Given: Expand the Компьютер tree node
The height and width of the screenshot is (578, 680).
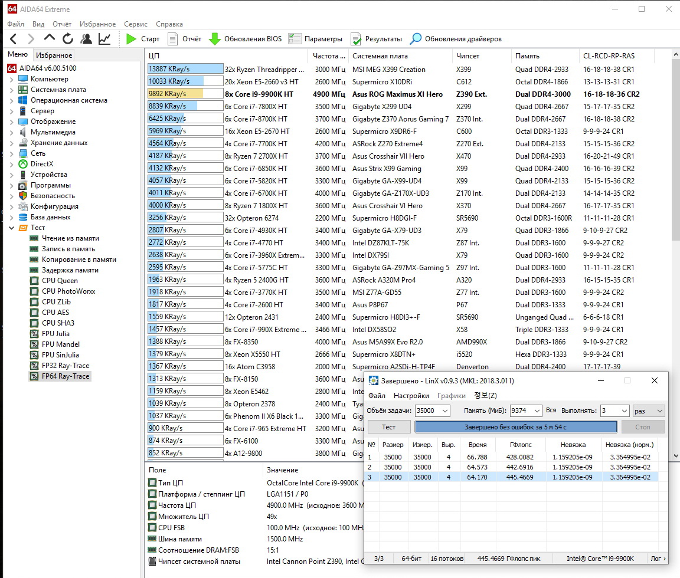Looking at the screenshot, I should click(12, 79).
